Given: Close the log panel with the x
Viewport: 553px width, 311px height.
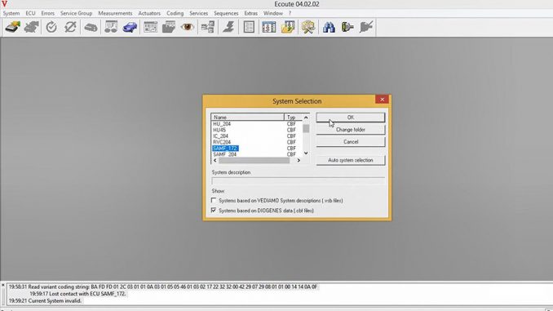Looking at the screenshot, I should coord(2,285).
